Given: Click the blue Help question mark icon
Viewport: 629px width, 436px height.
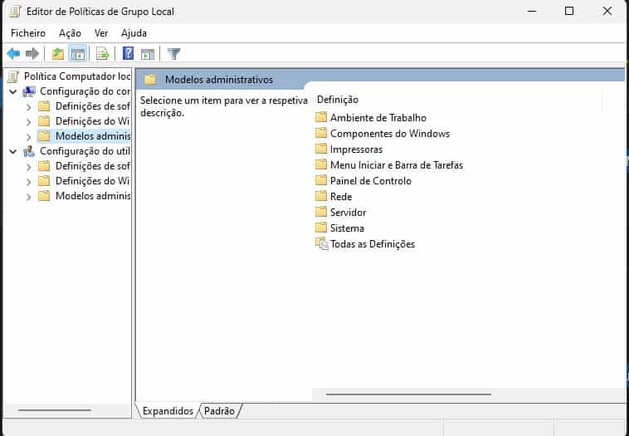Looking at the screenshot, I should (x=129, y=54).
